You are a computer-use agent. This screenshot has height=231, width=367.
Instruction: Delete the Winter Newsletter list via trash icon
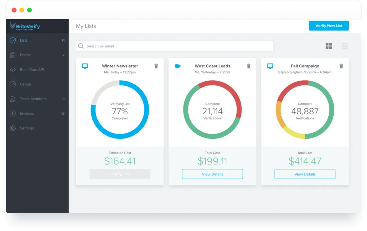[x=156, y=66]
